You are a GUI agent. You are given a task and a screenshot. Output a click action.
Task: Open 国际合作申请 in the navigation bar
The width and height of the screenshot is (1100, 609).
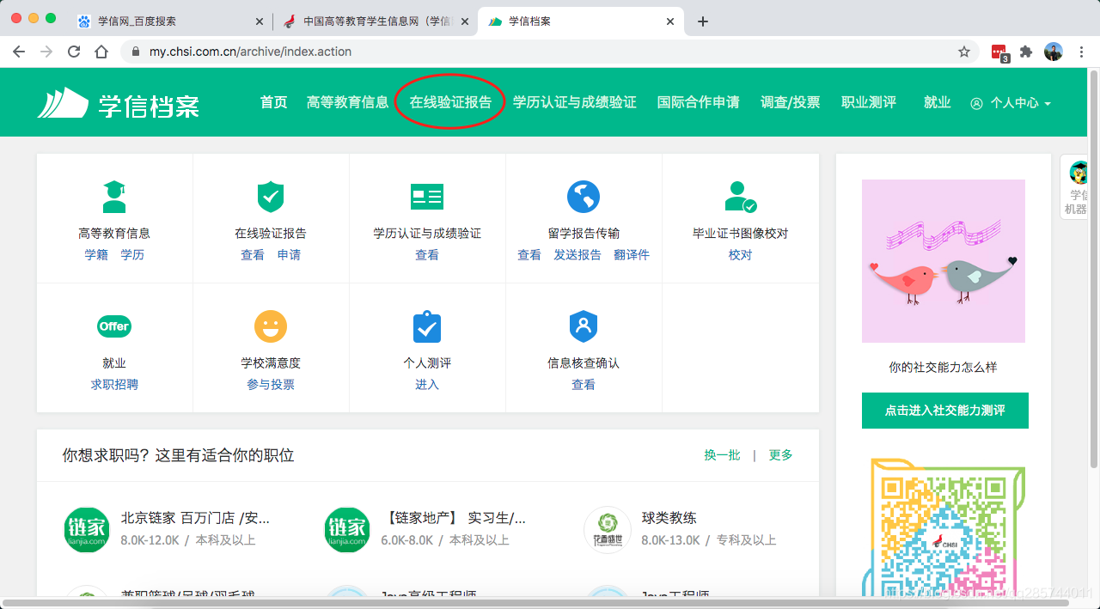pos(699,102)
